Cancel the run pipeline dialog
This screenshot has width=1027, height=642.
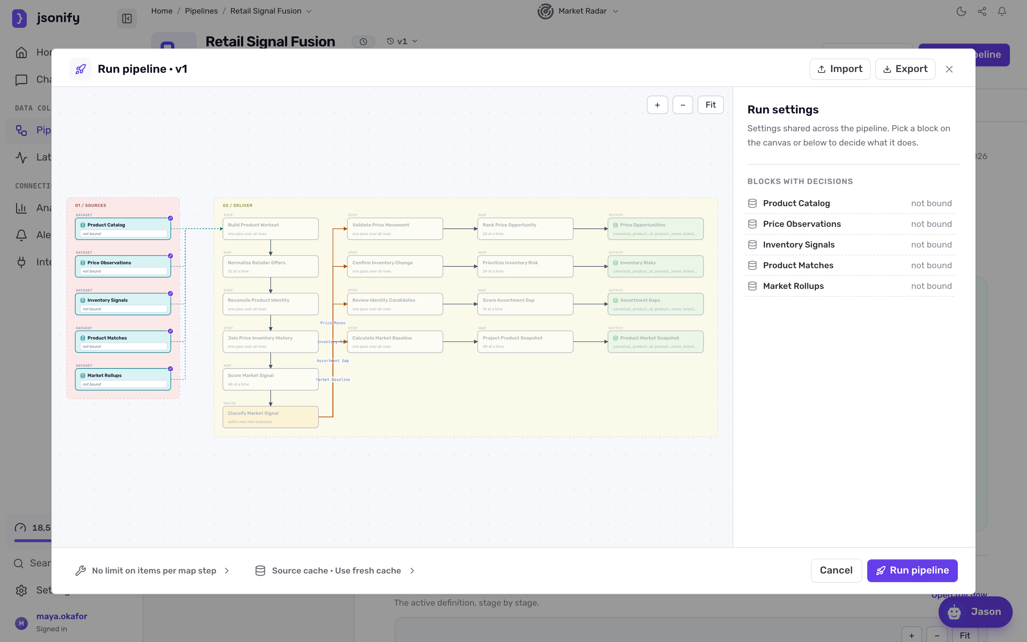click(836, 570)
